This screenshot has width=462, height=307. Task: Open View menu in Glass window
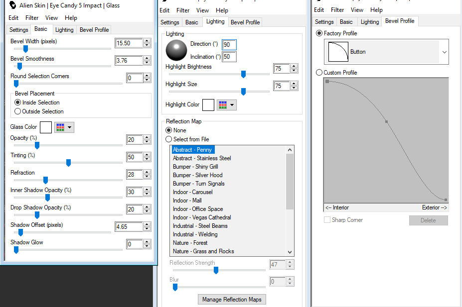[51, 17]
